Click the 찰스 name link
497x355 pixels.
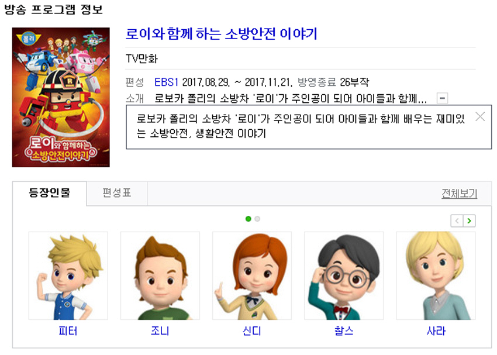click(344, 331)
